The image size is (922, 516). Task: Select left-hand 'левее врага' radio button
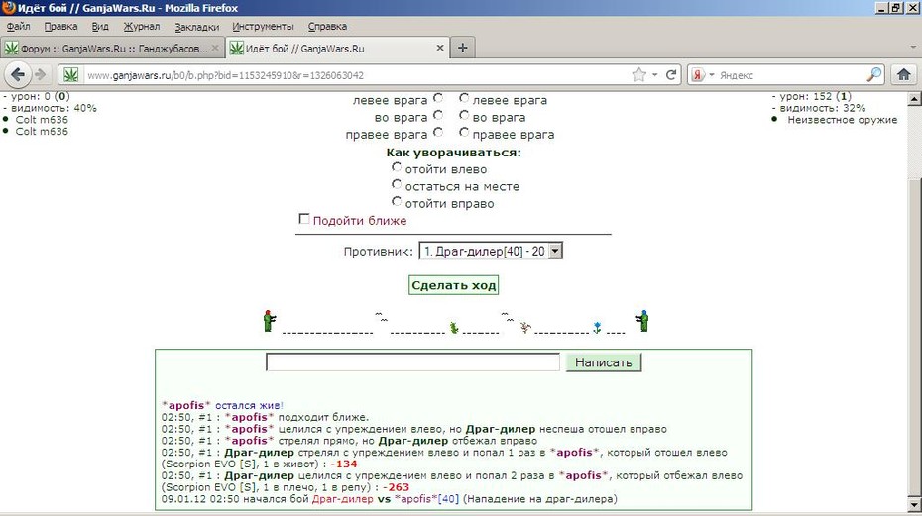pos(438,98)
